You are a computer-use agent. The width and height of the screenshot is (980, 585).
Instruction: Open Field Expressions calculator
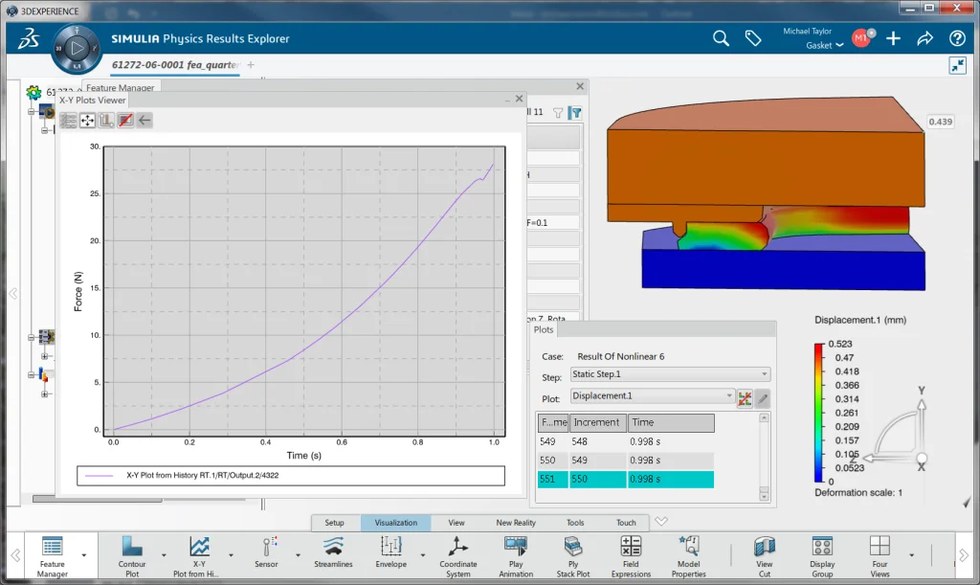point(631,547)
